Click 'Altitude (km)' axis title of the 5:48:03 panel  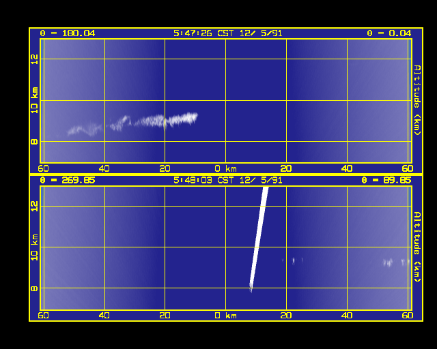pos(417,247)
